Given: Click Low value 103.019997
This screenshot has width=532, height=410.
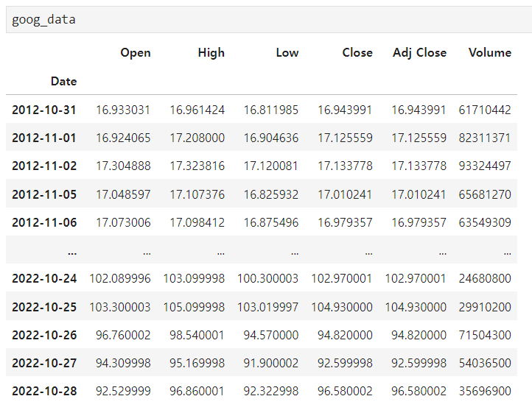Looking at the screenshot, I should [x=267, y=307].
